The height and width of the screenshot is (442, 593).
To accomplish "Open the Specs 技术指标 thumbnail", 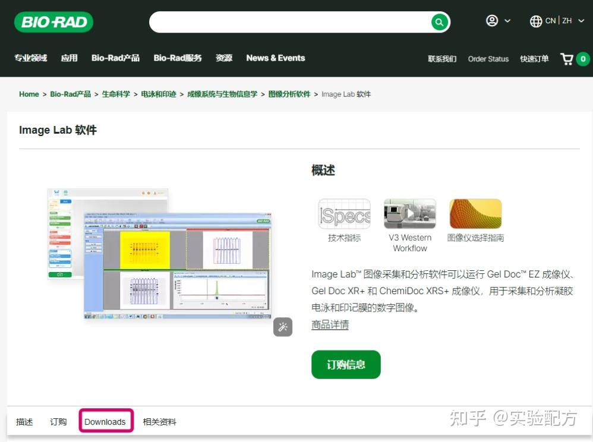I will pos(344,214).
